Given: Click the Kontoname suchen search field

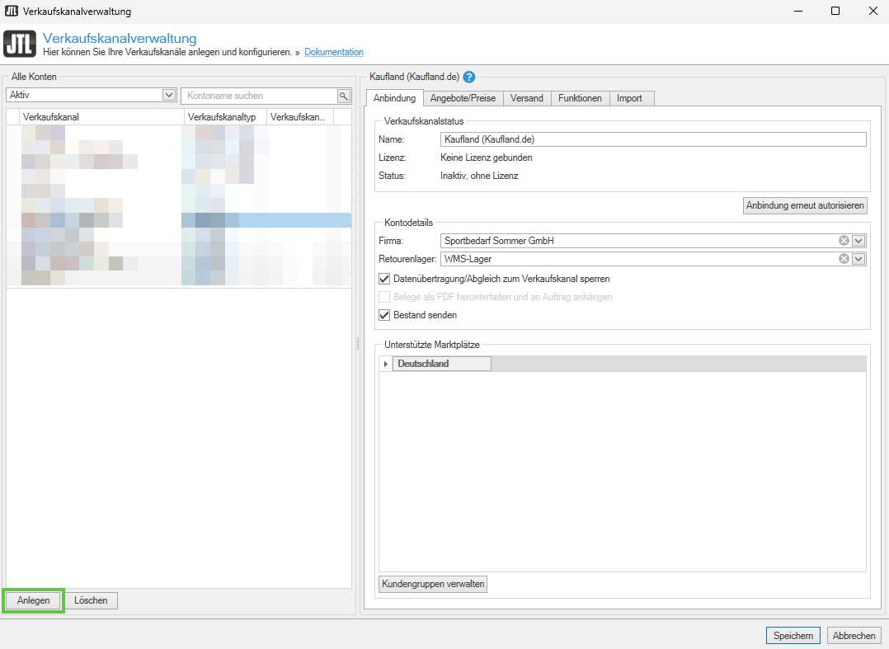Looking at the screenshot, I should pos(258,96).
